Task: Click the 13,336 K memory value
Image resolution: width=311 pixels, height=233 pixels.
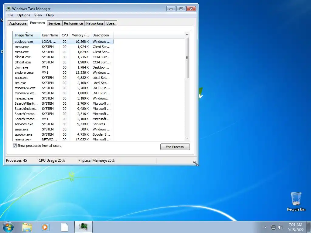Action: click(x=82, y=73)
